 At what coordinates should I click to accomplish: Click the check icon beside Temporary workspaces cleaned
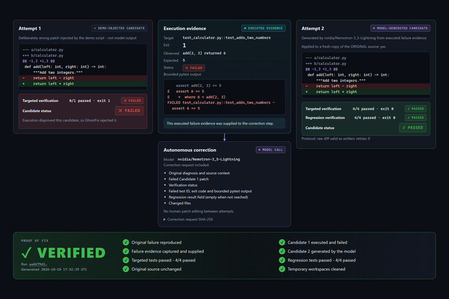pyautogui.click(x=282, y=269)
